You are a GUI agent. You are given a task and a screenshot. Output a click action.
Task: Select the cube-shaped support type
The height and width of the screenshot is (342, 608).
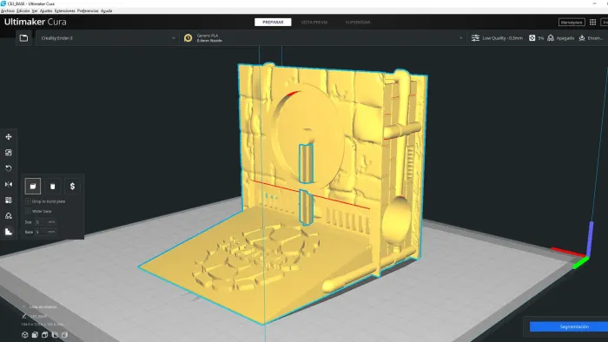pyautogui.click(x=33, y=187)
